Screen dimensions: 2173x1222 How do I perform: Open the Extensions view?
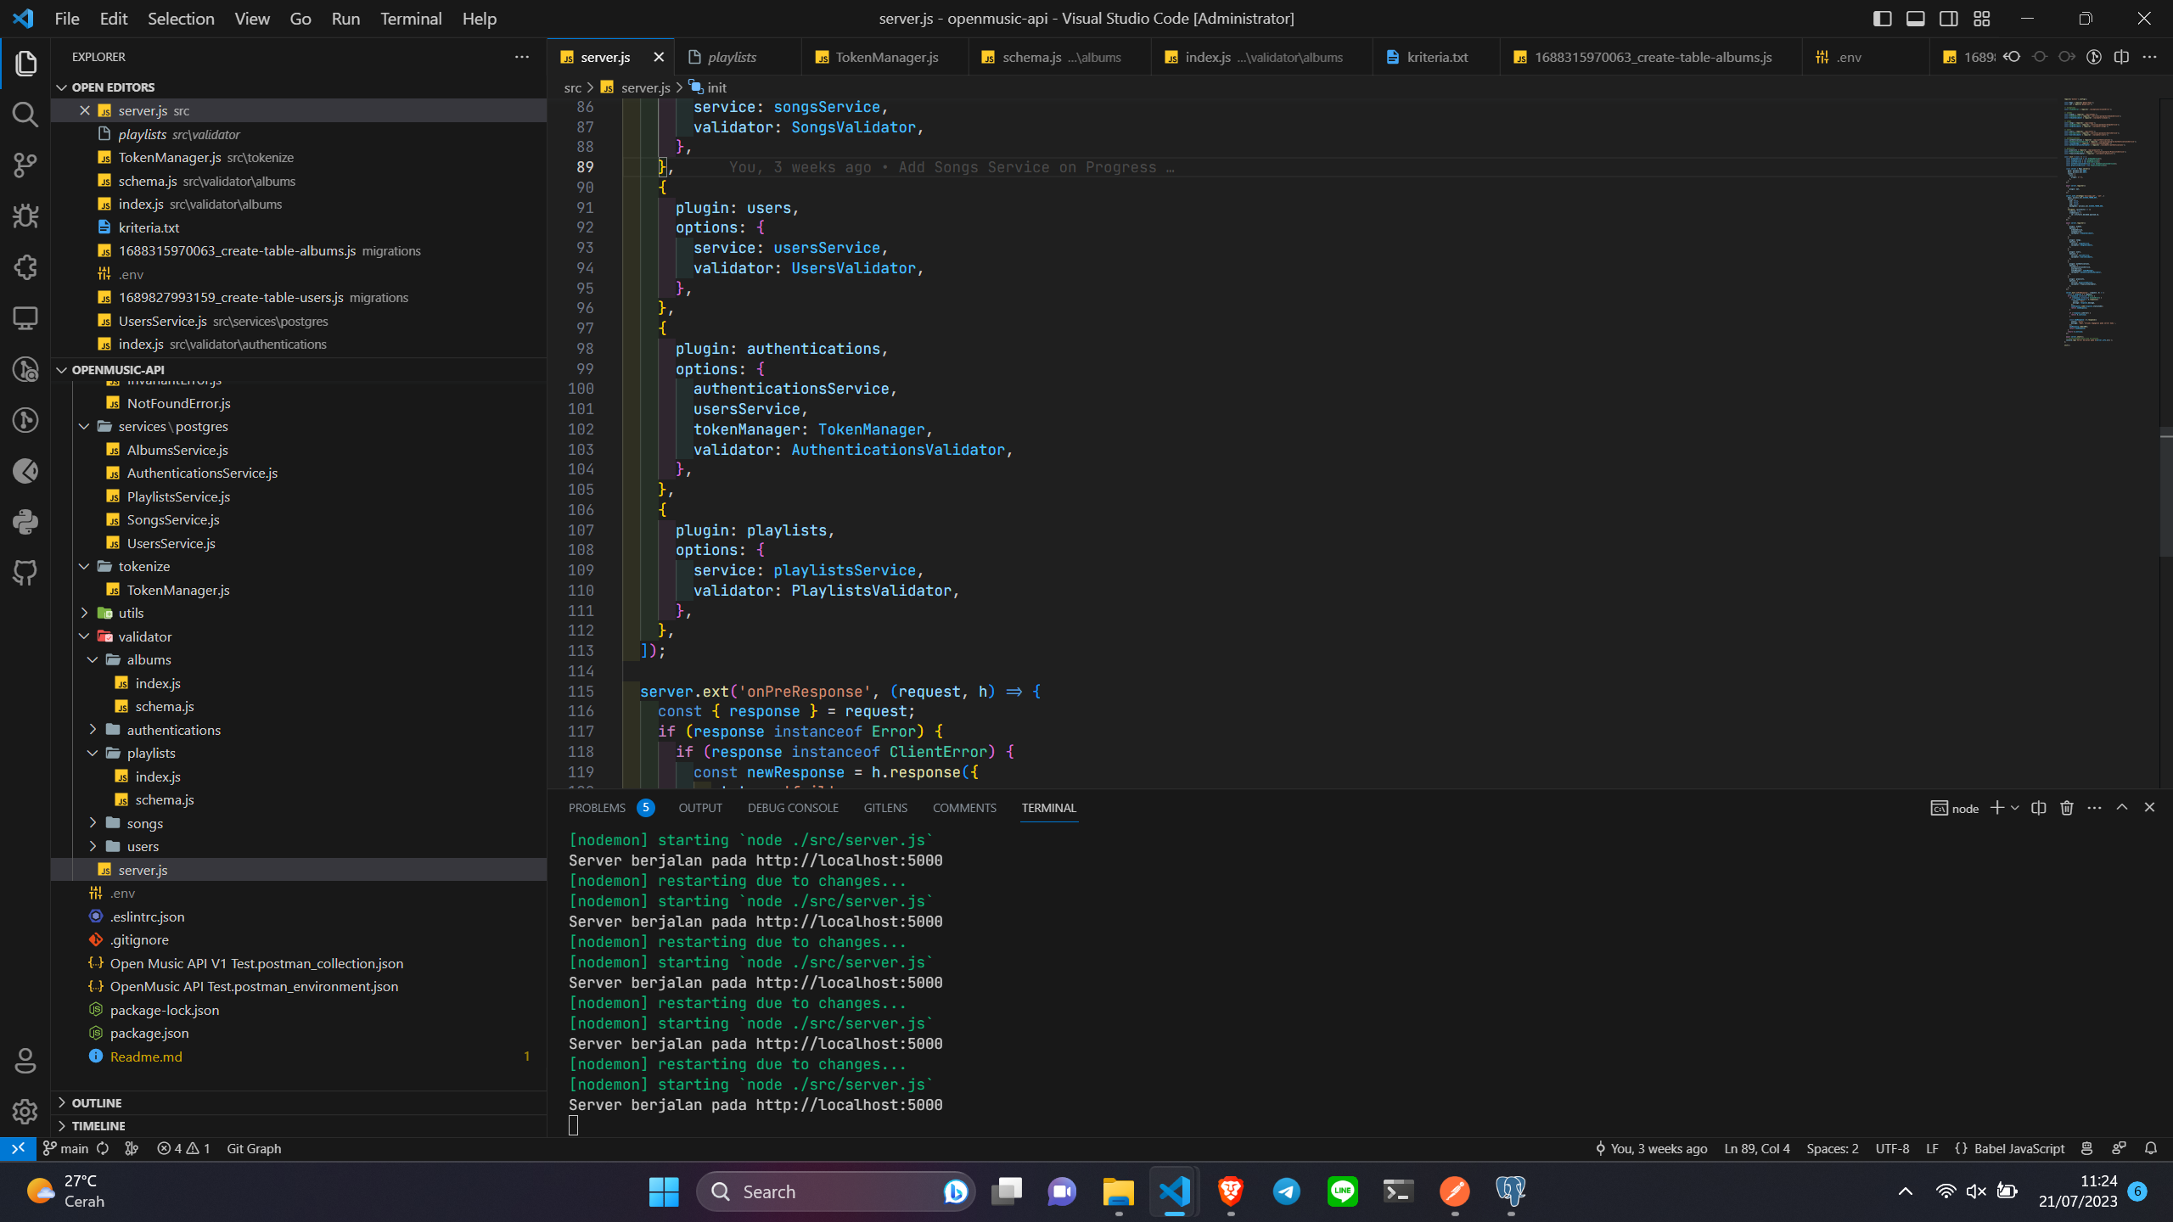pyautogui.click(x=25, y=267)
